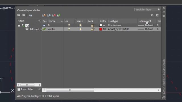Image resolution: width=182 pixels, height=102 pixels.
Task: Click the Lineweight column header
Action: tap(147, 21)
